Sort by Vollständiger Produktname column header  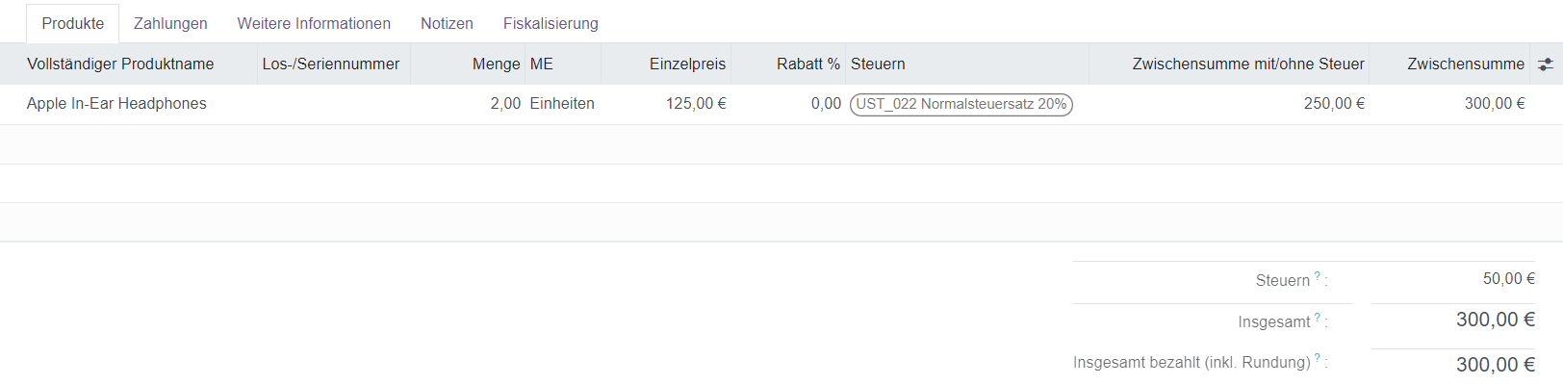coord(120,64)
